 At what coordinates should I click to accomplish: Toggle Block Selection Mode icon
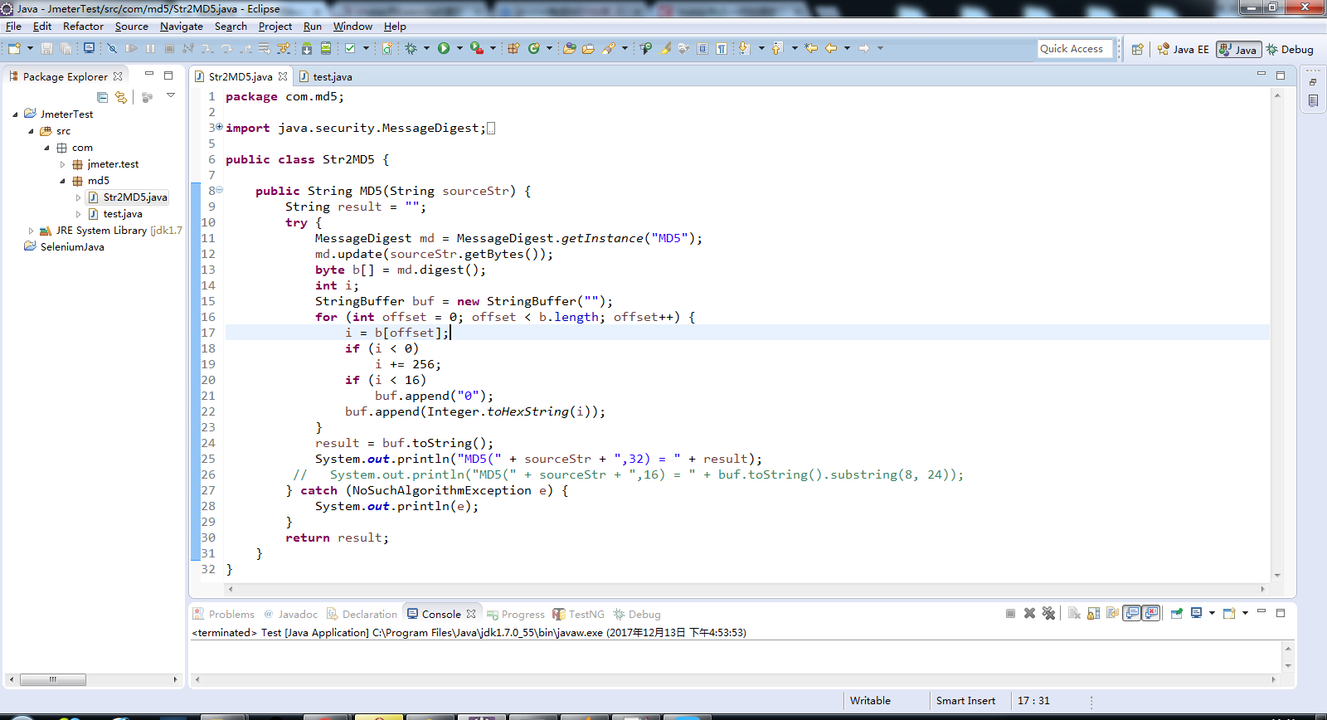(702, 48)
